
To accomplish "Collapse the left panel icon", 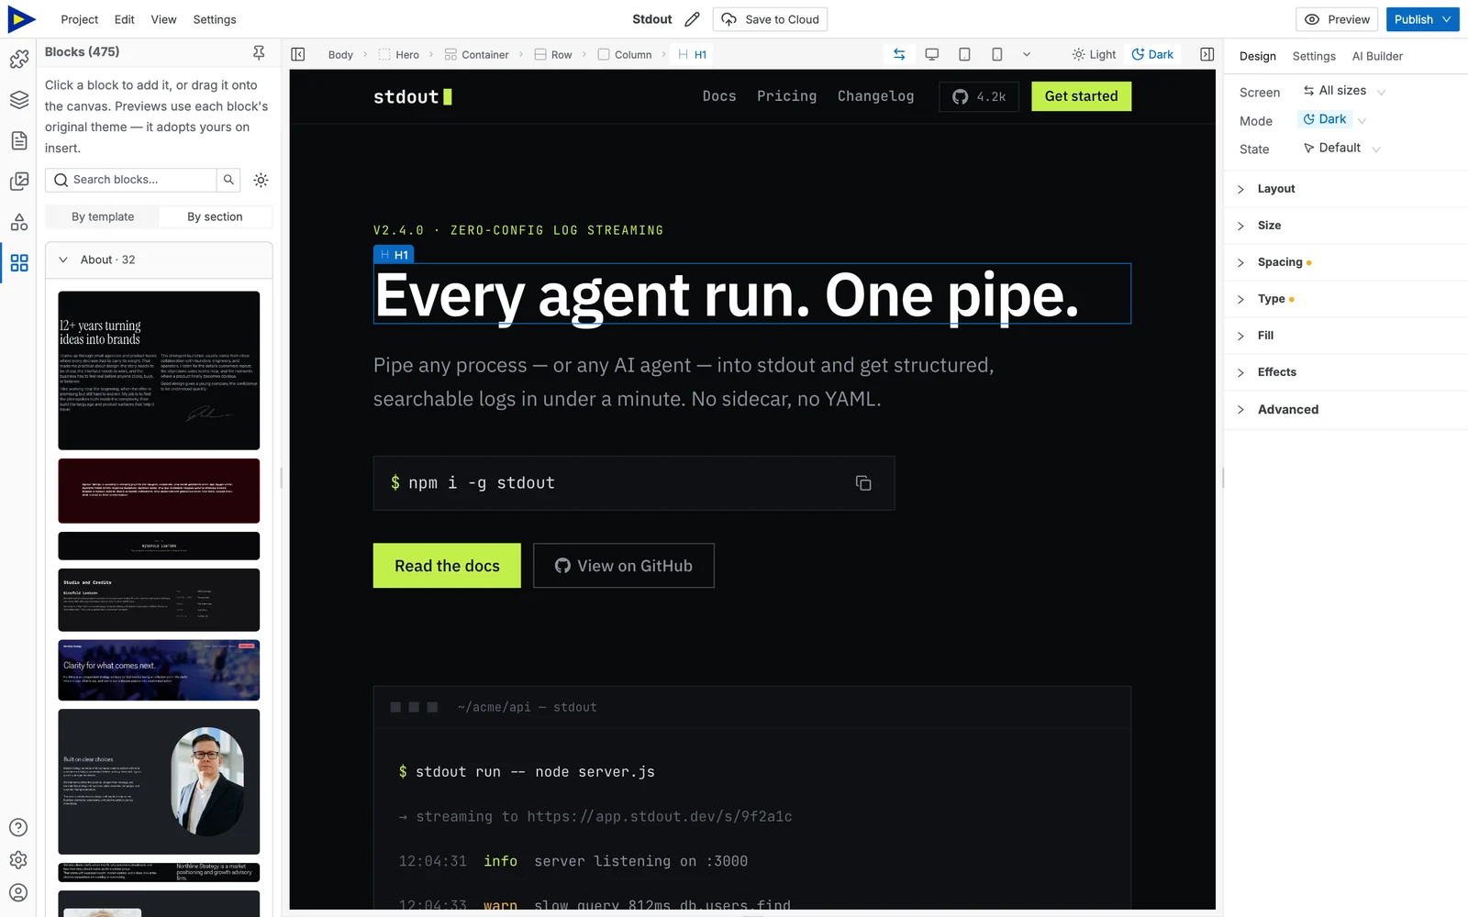I will [x=298, y=55].
